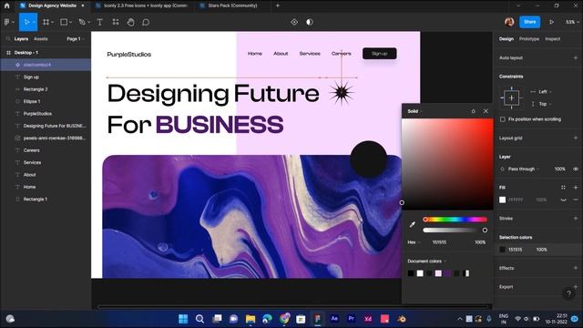
Task: Select the Rectangle shape tool
Action: tap(64, 22)
